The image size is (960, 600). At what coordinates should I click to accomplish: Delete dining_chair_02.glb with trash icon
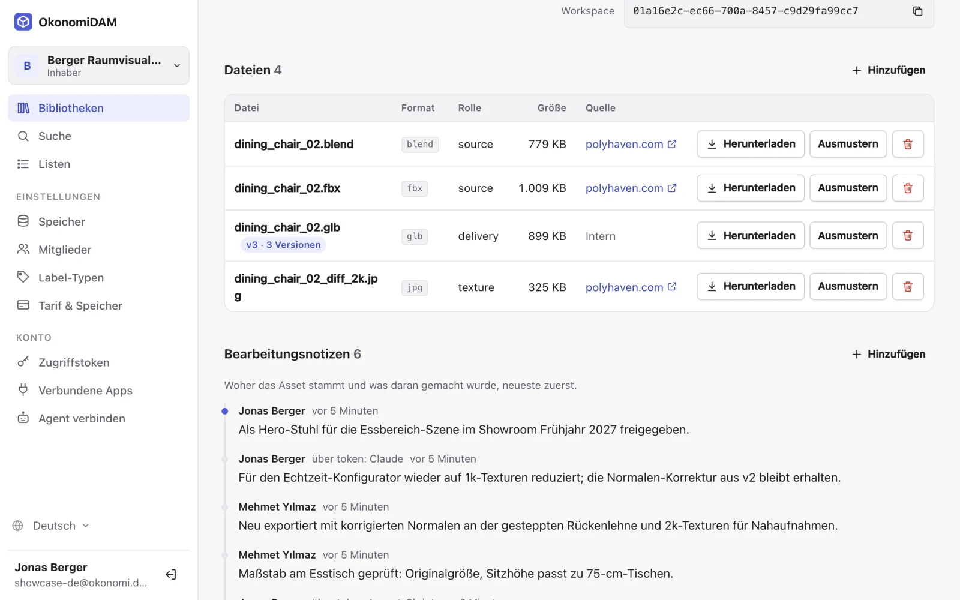tap(908, 236)
